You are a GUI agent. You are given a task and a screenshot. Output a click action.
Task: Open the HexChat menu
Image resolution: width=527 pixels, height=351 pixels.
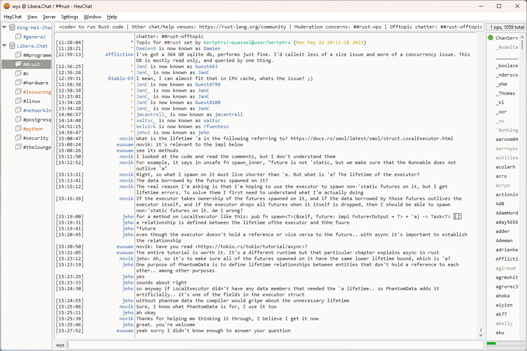coord(13,17)
